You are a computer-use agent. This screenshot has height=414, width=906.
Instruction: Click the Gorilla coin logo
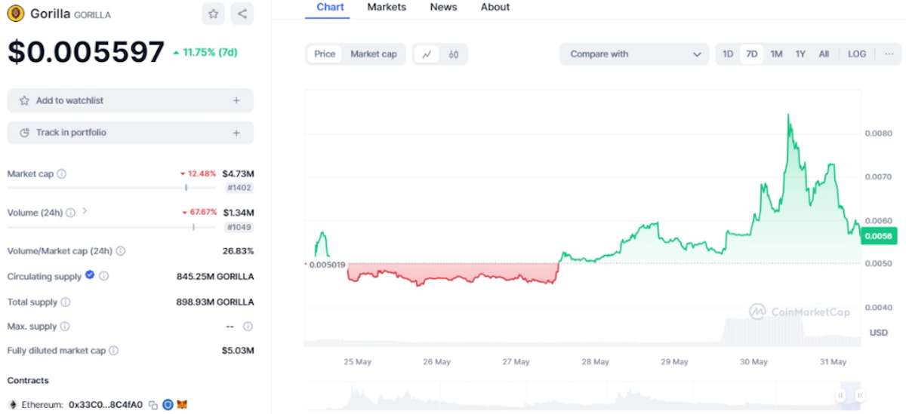(15, 14)
